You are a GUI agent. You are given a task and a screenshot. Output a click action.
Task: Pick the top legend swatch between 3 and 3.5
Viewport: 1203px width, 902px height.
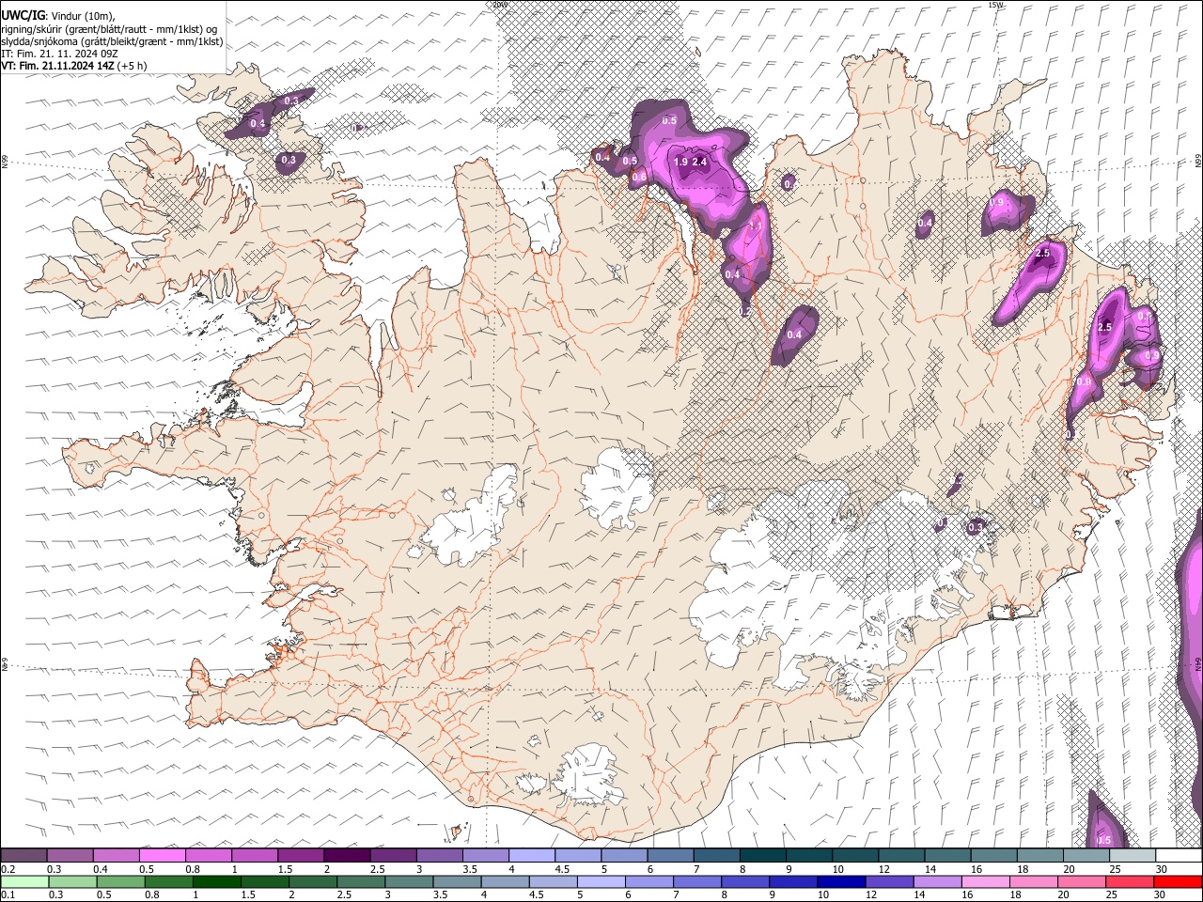pyautogui.click(x=440, y=855)
